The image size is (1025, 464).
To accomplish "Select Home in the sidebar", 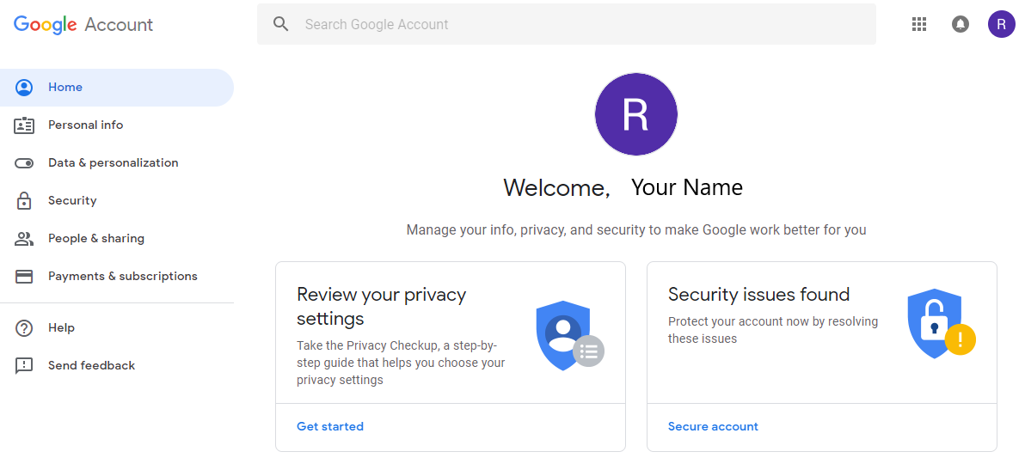I will coord(65,88).
